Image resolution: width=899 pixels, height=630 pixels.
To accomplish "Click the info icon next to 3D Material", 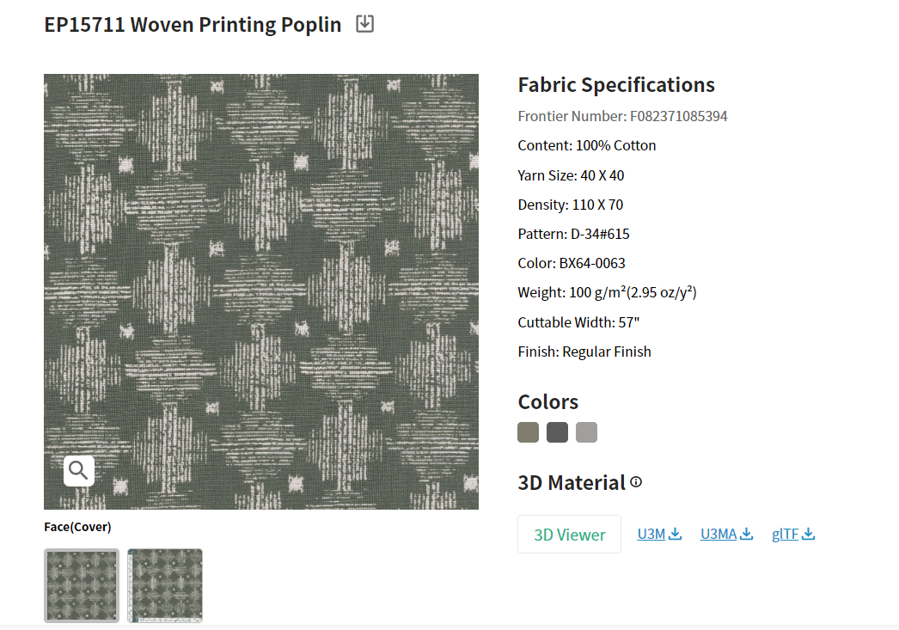I will click(x=635, y=482).
